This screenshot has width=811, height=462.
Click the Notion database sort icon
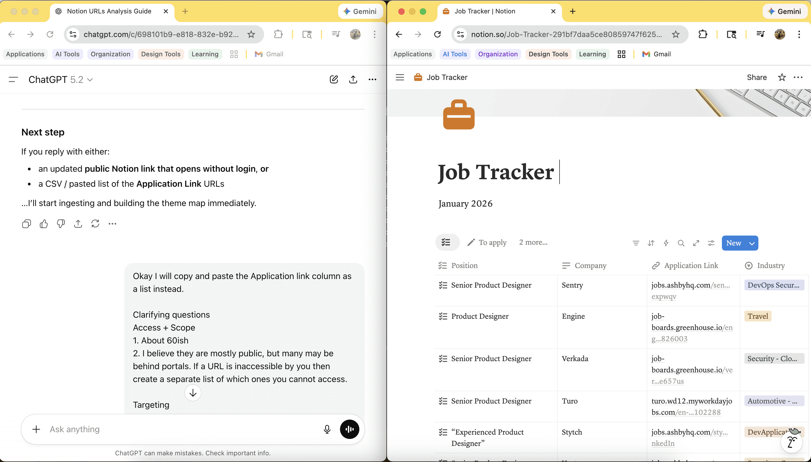coord(651,243)
